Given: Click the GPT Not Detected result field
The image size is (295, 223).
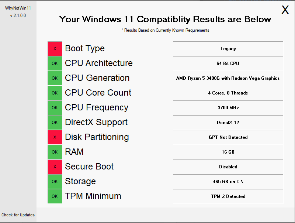Looking at the screenshot, I should coord(228,137).
